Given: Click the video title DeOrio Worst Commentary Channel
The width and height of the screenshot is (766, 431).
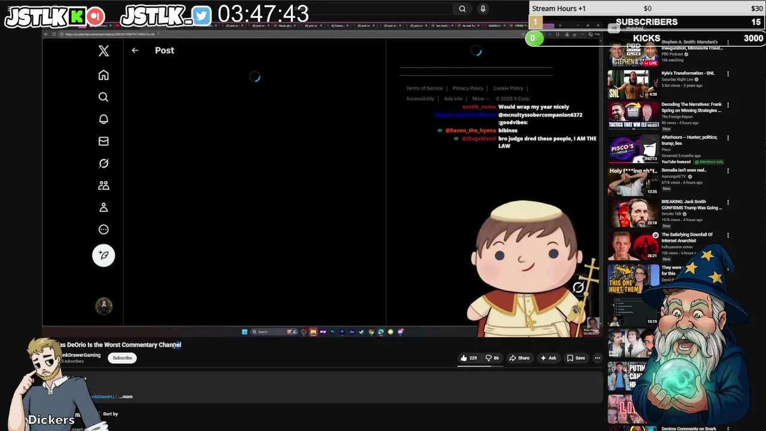Looking at the screenshot, I should pyautogui.click(x=120, y=345).
